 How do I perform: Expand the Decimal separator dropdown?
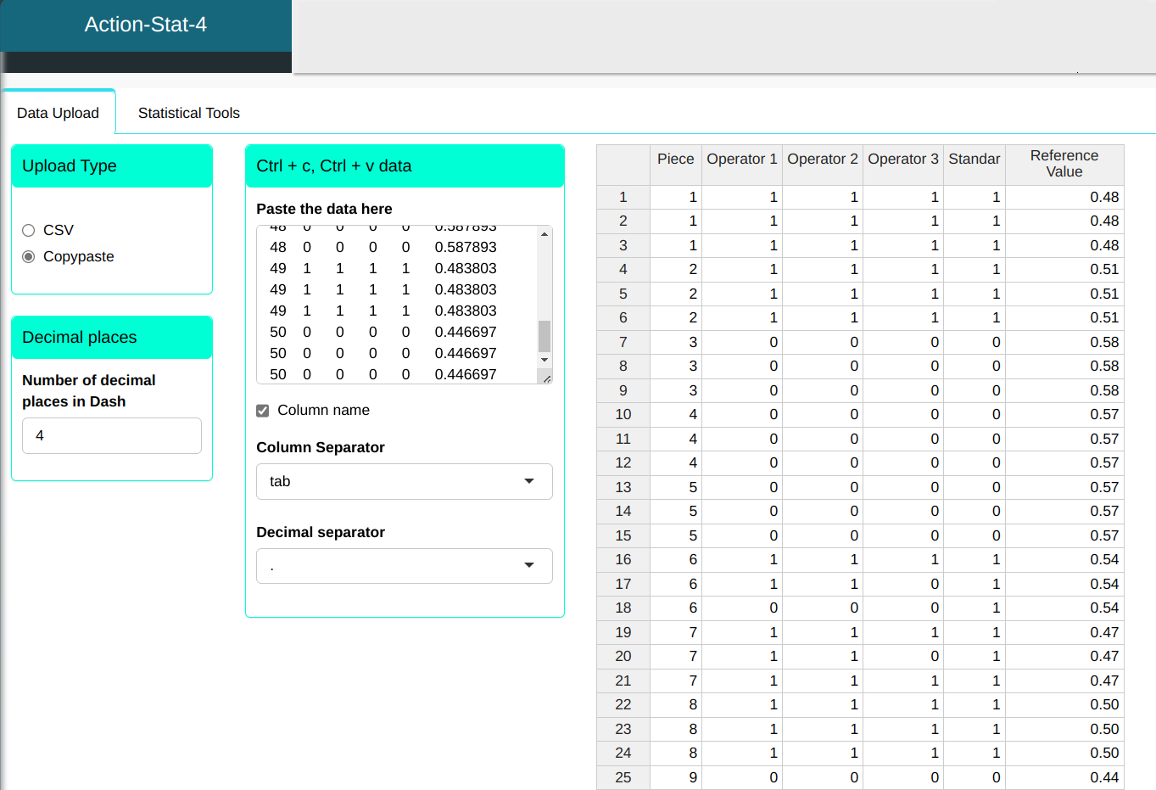coord(404,566)
